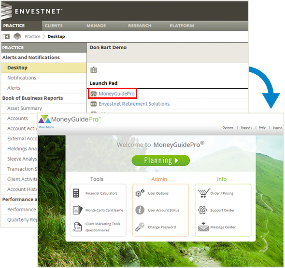Click the Desktop breadcrumb text

click(x=56, y=37)
